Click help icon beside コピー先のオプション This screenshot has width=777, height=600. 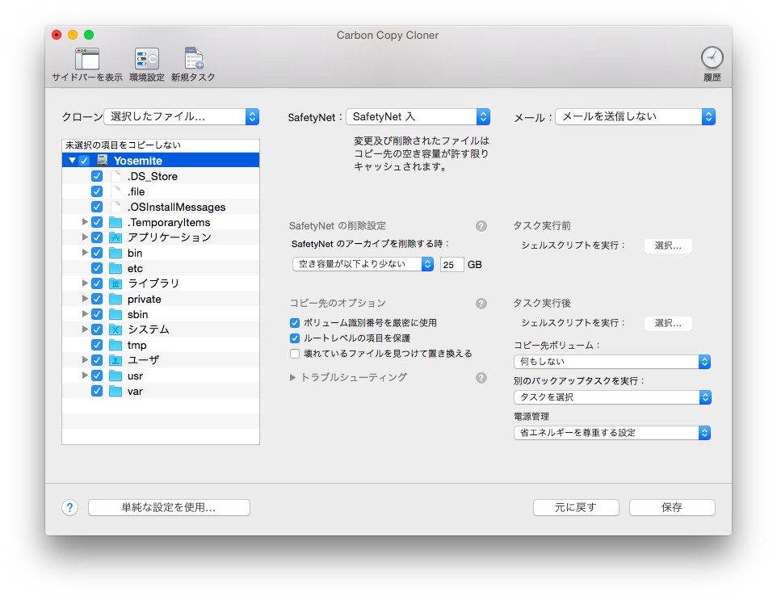(481, 303)
